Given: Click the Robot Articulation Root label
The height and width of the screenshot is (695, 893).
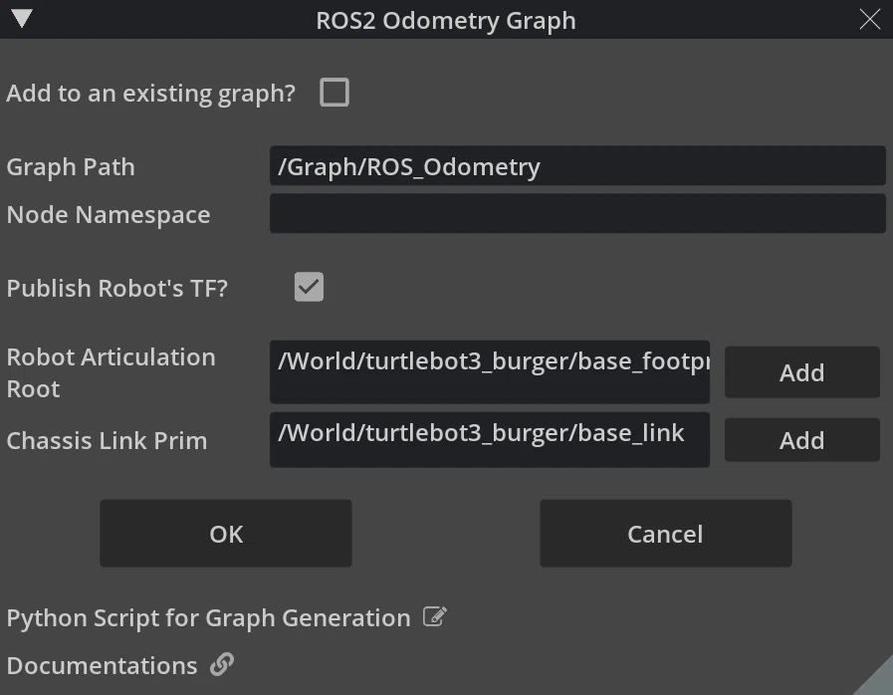Looking at the screenshot, I should pyautogui.click(x=112, y=373).
